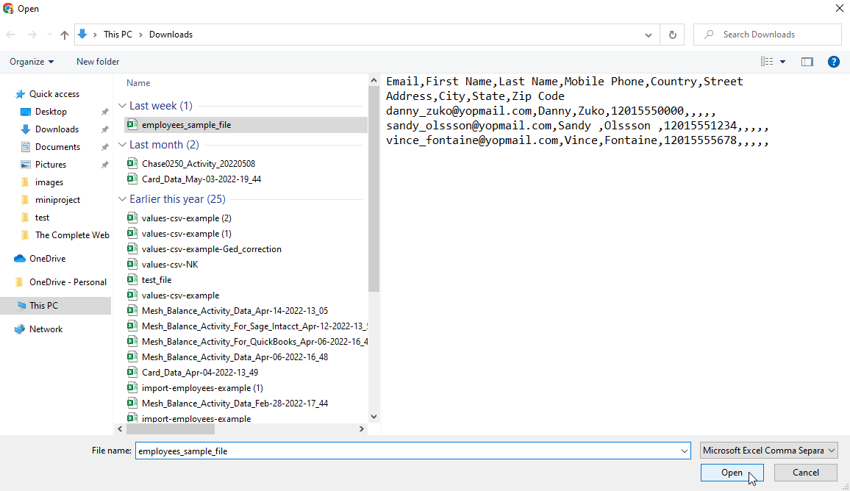Open 'The Complete Web' folder in sidebar
Viewport: 850px width, 491px height.
pyautogui.click(x=72, y=235)
